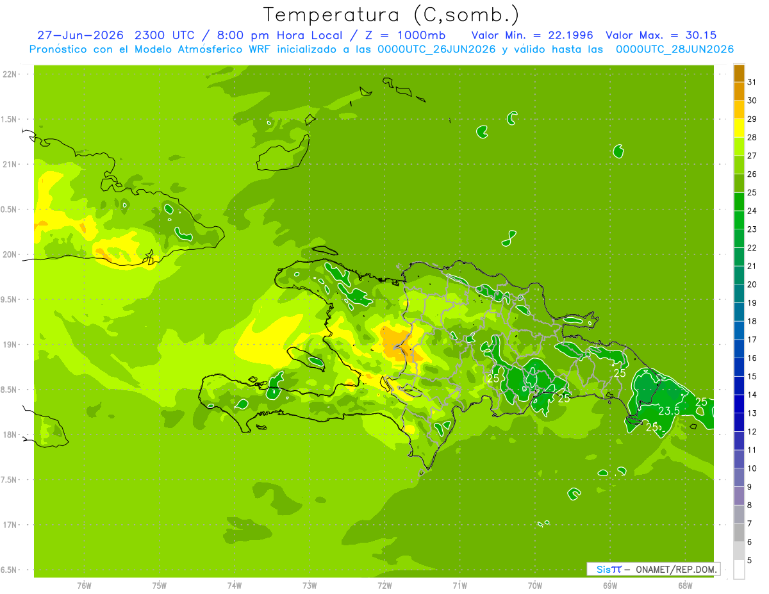Click the orange colorbar swatch between 30 and 31
769x594 pixels.
739,92
